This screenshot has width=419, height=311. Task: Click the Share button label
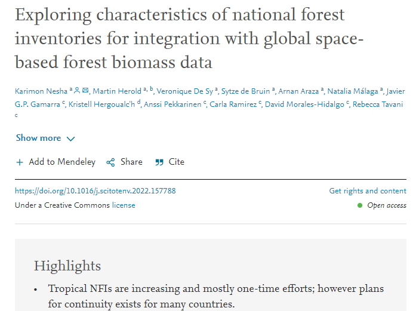(131, 162)
